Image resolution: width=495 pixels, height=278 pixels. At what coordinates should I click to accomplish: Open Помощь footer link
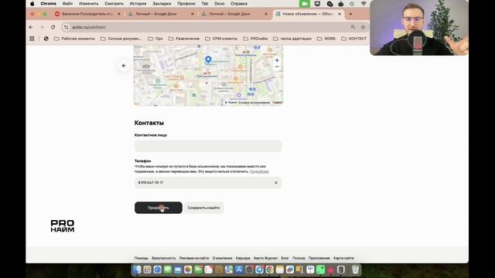coord(141,258)
